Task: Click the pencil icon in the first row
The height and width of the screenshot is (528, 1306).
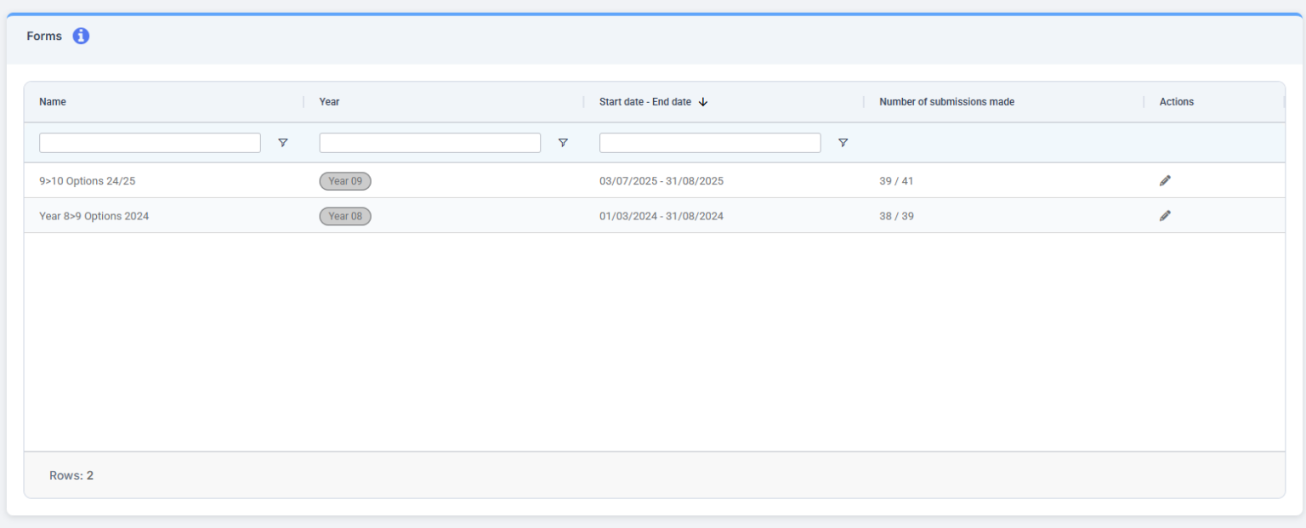Action: [x=1165, y=180]
